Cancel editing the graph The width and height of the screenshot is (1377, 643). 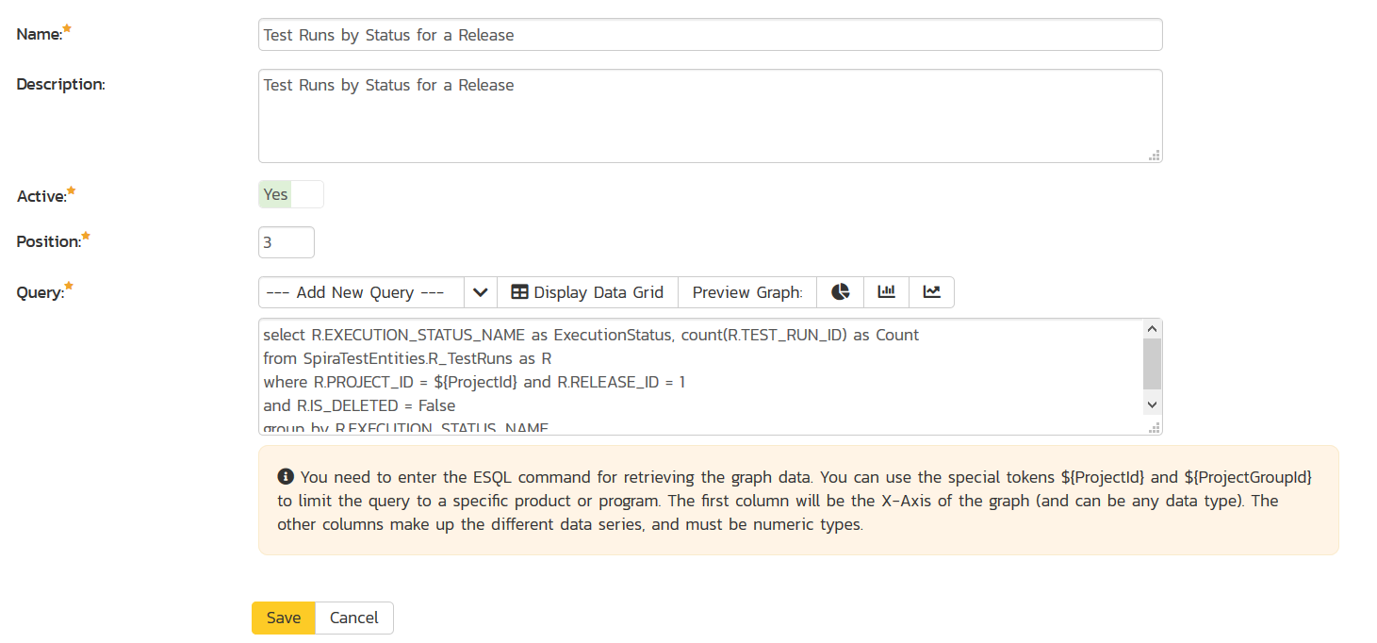(x=353, y=618)
